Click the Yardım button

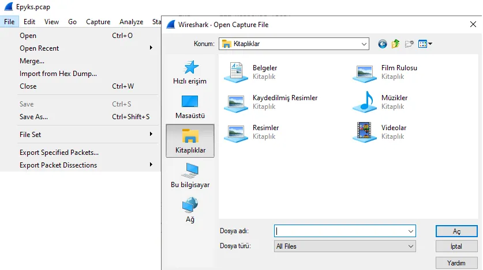pos(456,263)
